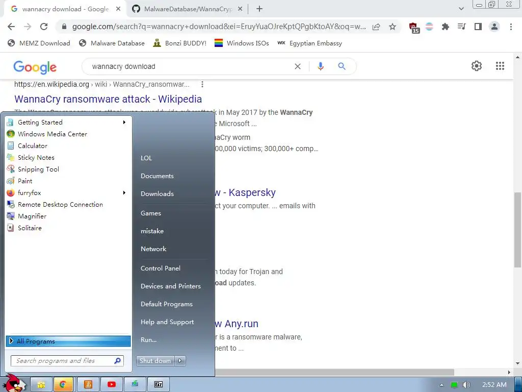Click the page vertical scrollbar thumb
Screen dimensions: 522x392
[x=517, y=230]
